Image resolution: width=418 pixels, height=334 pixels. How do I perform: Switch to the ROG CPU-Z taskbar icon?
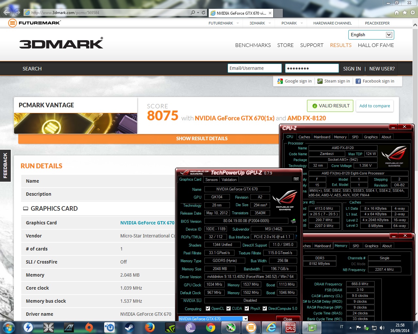point(291,327)
